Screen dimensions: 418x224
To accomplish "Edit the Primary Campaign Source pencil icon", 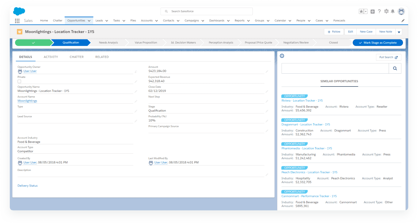I will click(x=267, y=131).
